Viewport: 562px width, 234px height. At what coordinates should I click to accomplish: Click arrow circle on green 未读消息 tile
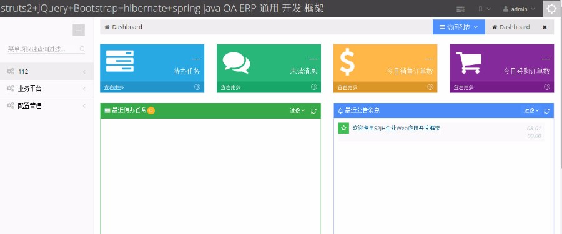click(x=314, y=87)
